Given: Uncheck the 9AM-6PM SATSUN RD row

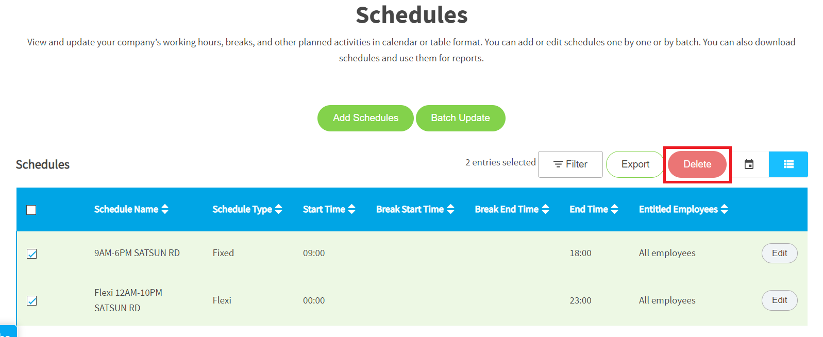Looking at the screenshot, I should (x=32, y=254).
